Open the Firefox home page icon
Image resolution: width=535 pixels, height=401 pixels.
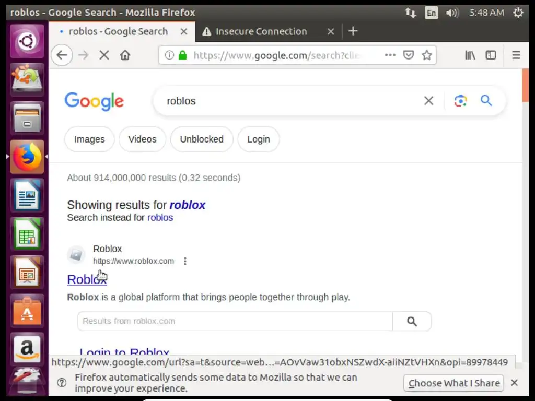coord(125,55)
